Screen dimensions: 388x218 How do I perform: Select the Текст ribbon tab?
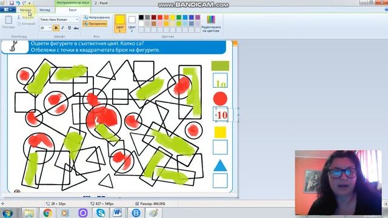73,10
